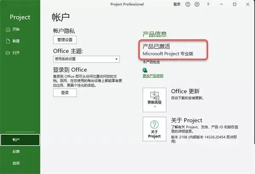
Task: Click the 管理设置 button
Action: coord(65,40)
